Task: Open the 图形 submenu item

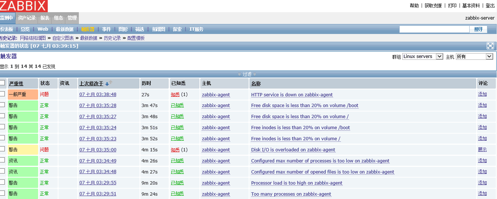Action: click(x=123, y=29)
